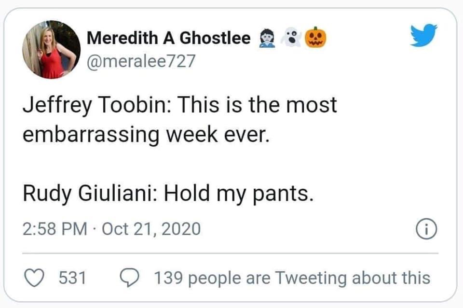Click the pumpkin emoji beside the name
This screenshot has width=463, height=308.
(x=316, y=38)
